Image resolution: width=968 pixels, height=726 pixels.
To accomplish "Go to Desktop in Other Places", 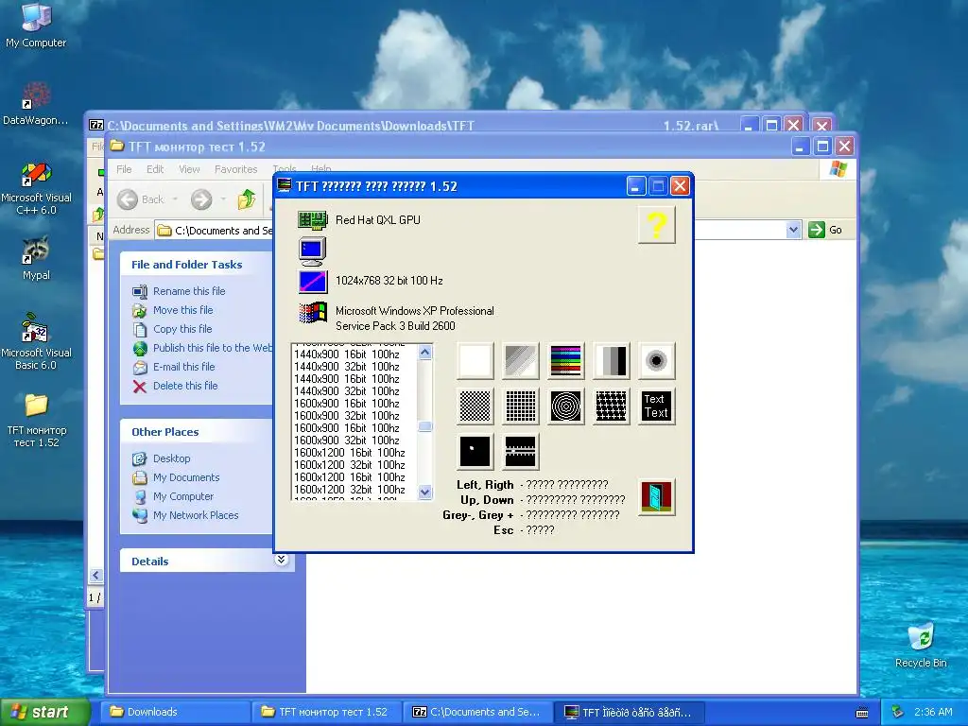I will 172,458.
